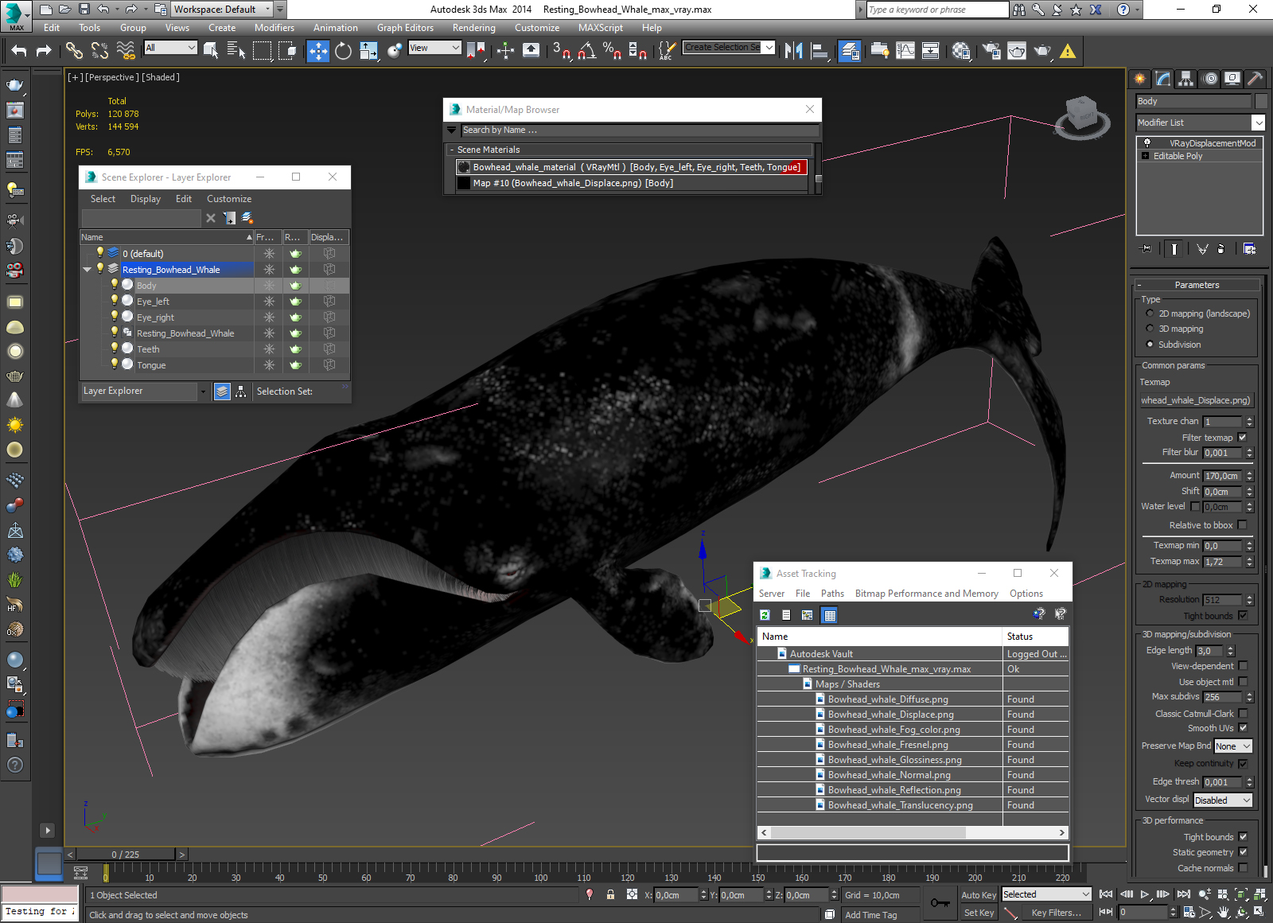Click Refresh icon in Asset Tracking
Screen dimensions: 1273x923
(765, 615)
